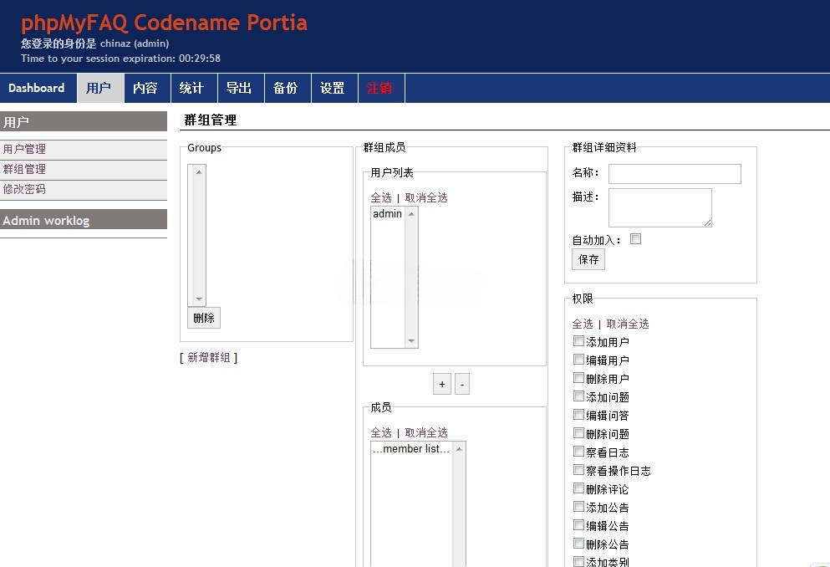Image resolution: width=830 pixels, height=567 pixels.
Task: Open the 设置 tab
Action: click(334, 88)
